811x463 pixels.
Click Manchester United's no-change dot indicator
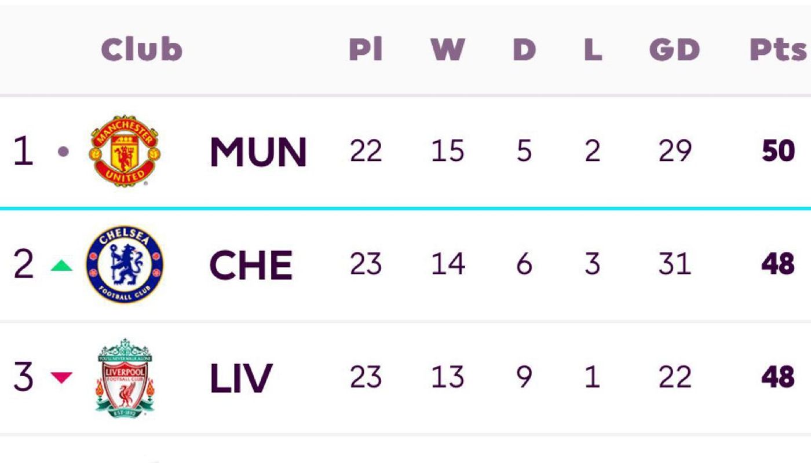pyautogui.click(x=63, y=152)
